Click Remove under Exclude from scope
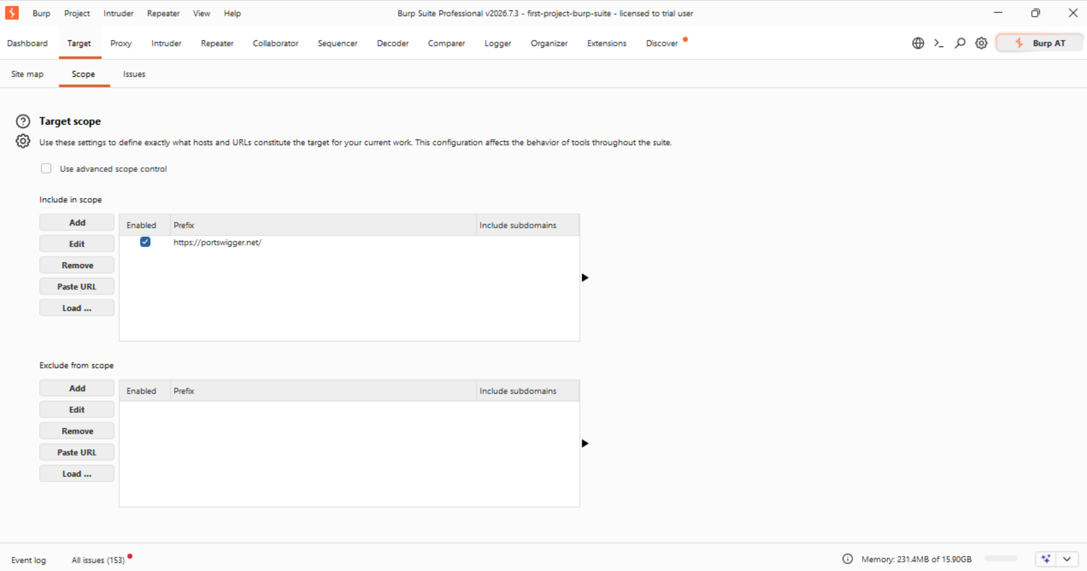Screen dimensions: 1087x571 click(x=77, y=431)
